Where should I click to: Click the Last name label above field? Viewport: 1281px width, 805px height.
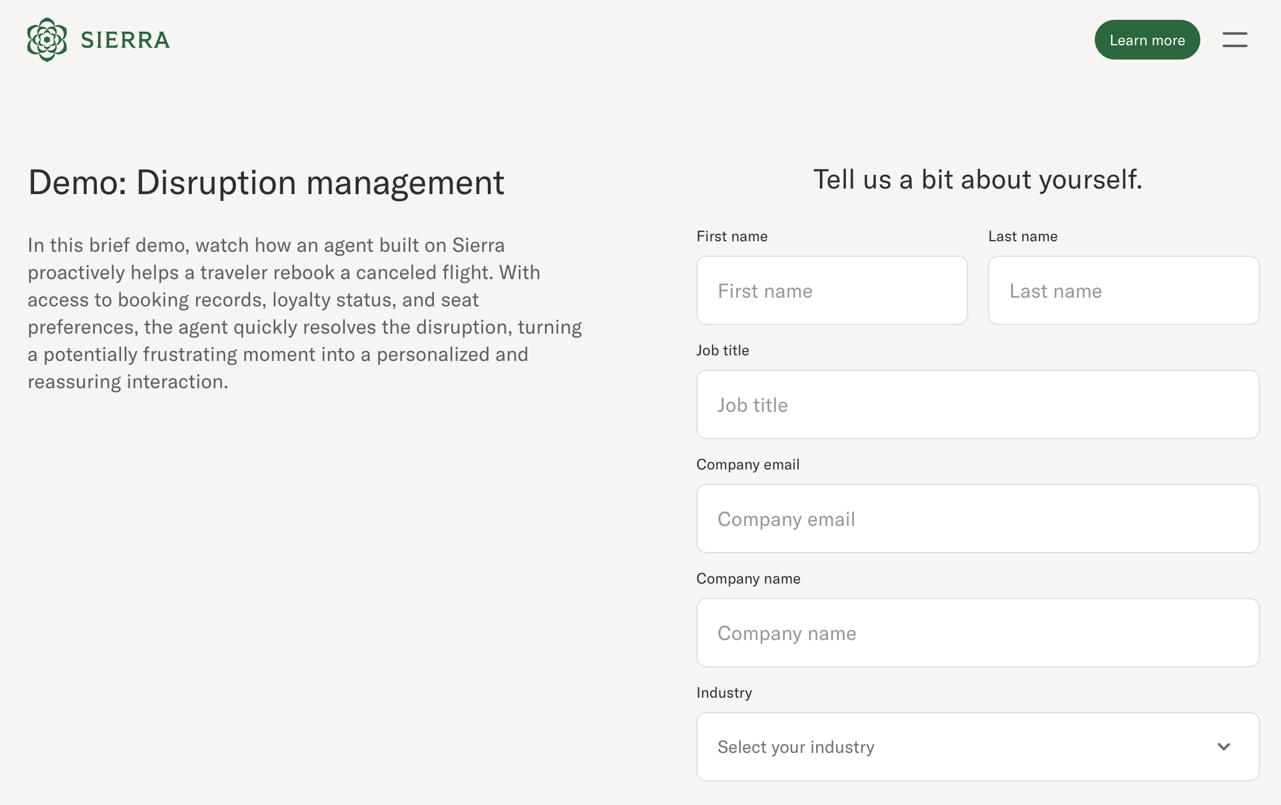(x=1023, y=236)
